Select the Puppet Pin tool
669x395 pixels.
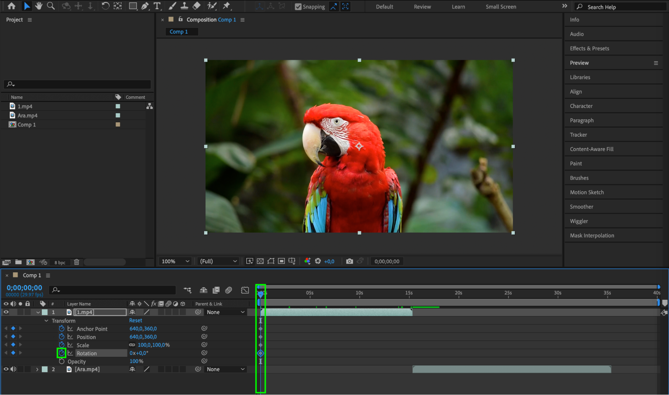click(227, 6)
